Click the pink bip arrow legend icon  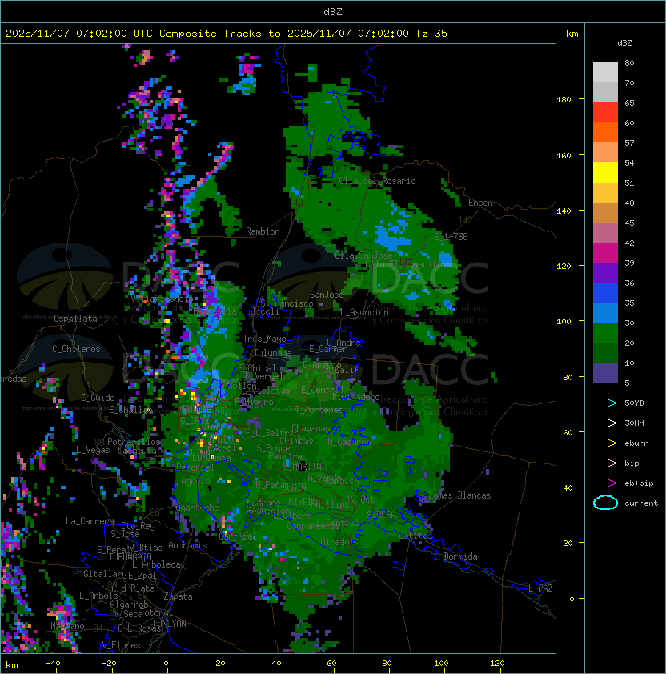coord(605,463)
